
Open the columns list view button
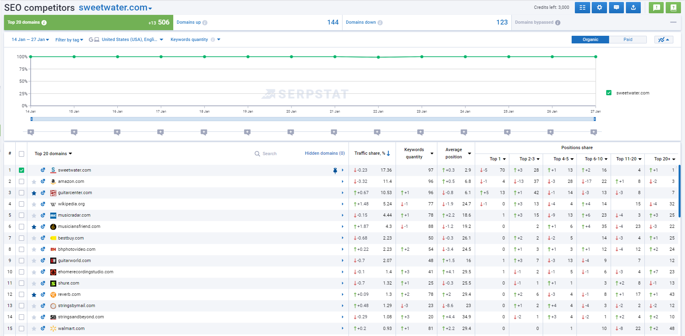tap(582, 8)
